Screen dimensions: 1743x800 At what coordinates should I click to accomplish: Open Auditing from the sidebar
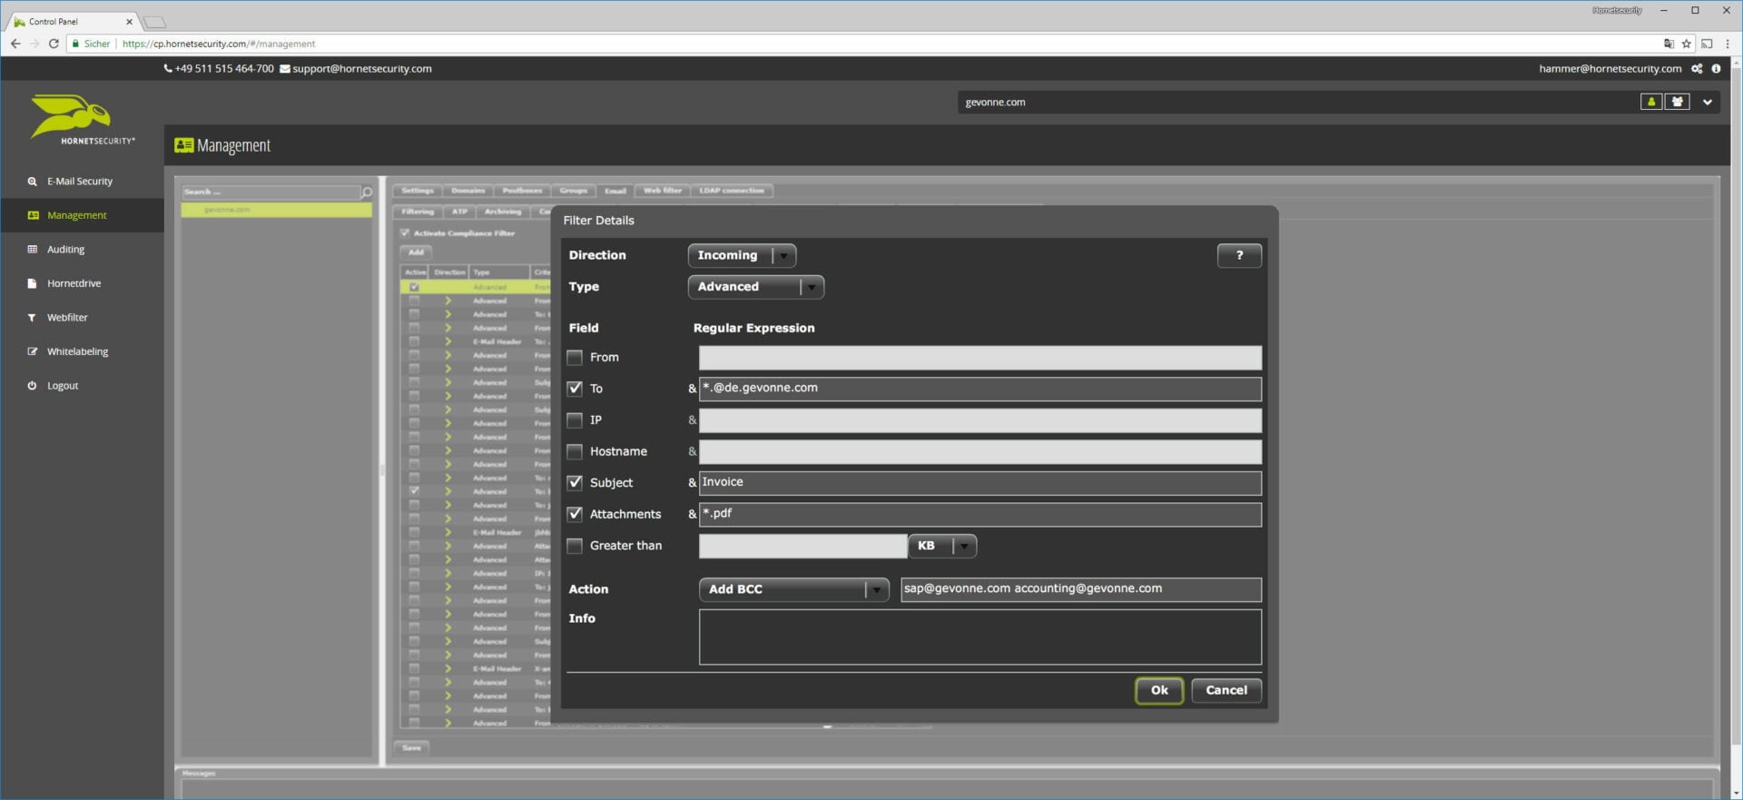(x=65, y=250)
